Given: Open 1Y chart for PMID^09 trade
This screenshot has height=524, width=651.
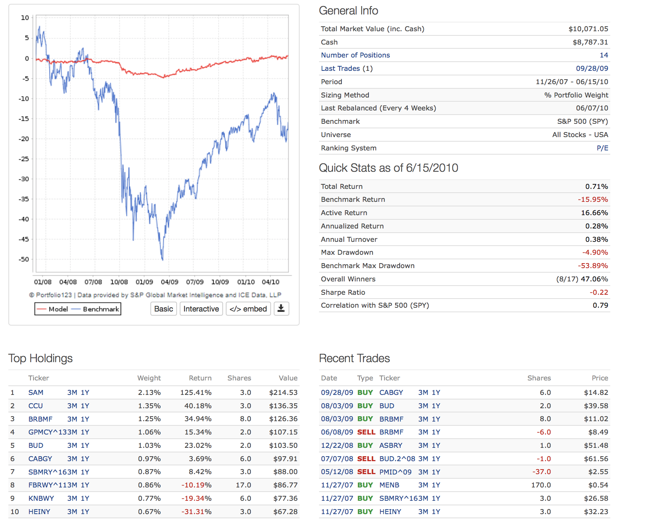Looking at the screenshot, I should [436, 472].
